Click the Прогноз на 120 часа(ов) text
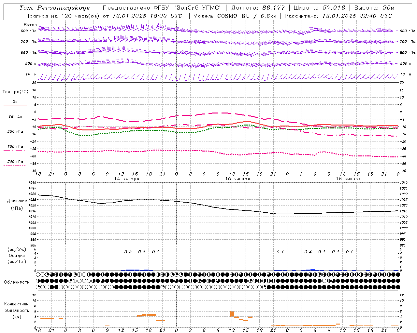The image size is (417, 333). tap(62, 16)
